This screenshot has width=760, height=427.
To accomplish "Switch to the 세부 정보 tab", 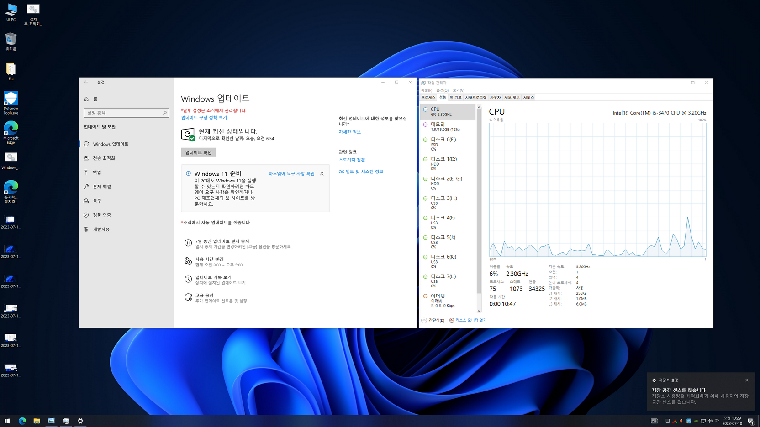I will click(512, 98).
